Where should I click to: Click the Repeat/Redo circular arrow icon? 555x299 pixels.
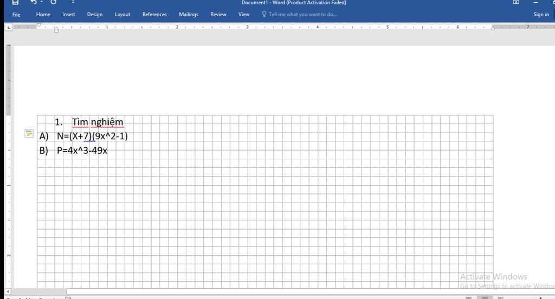53,2
